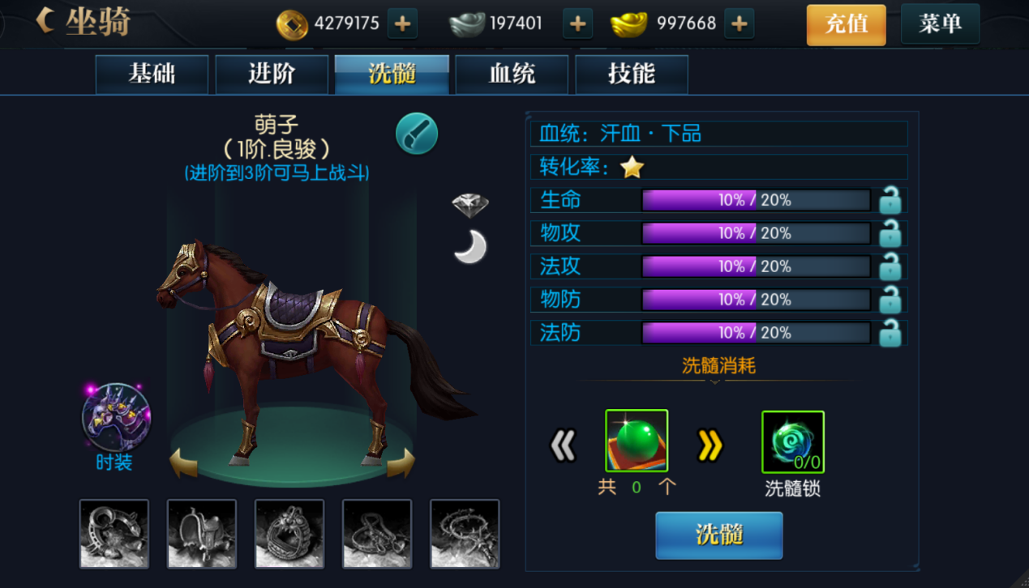Toggle the lock for 生命 attribute

pos(890,200)
